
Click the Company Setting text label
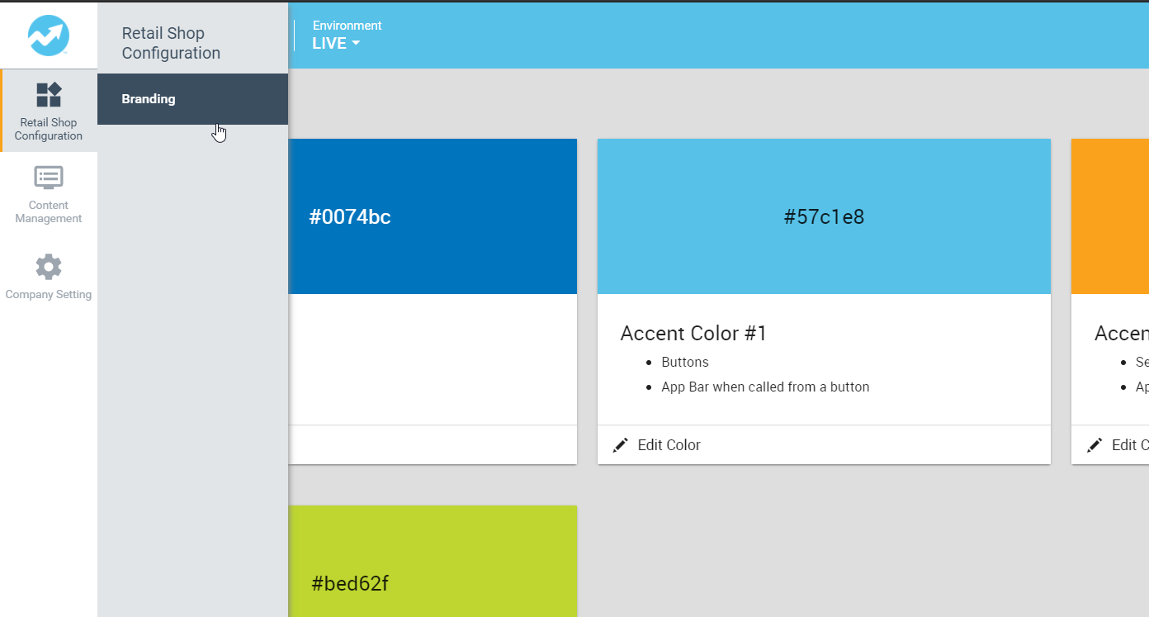pyautogui.click(x=49, y=295)
